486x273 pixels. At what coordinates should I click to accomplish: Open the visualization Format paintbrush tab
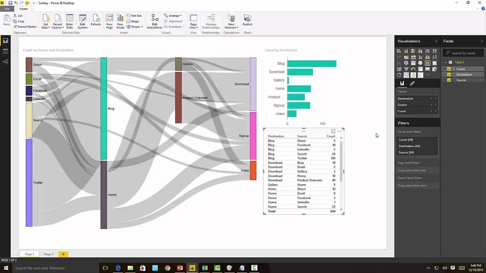tap(412, 83)
